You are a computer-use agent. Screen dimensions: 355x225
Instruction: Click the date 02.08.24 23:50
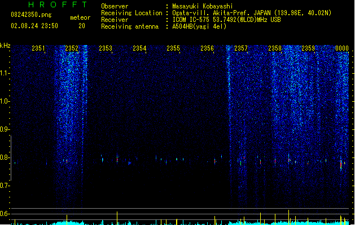tap(34, 26)
